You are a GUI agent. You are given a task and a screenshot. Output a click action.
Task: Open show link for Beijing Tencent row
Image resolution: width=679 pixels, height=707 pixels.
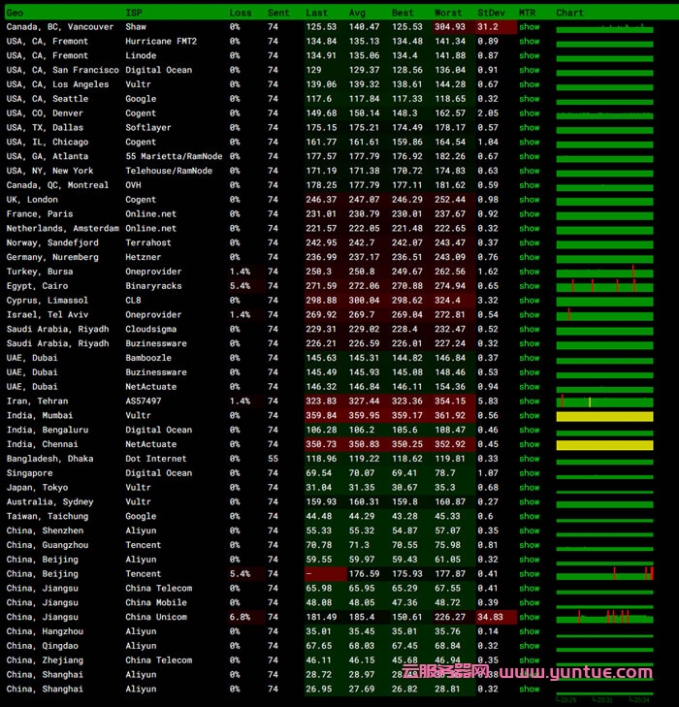coord(529,574)
